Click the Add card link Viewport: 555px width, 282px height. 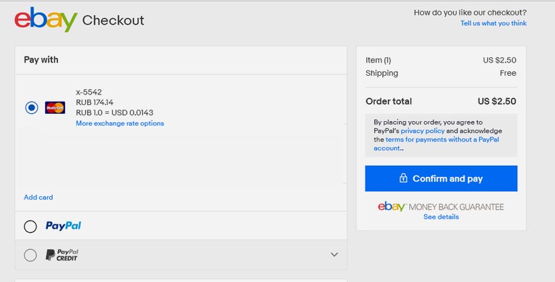[39, 198]
